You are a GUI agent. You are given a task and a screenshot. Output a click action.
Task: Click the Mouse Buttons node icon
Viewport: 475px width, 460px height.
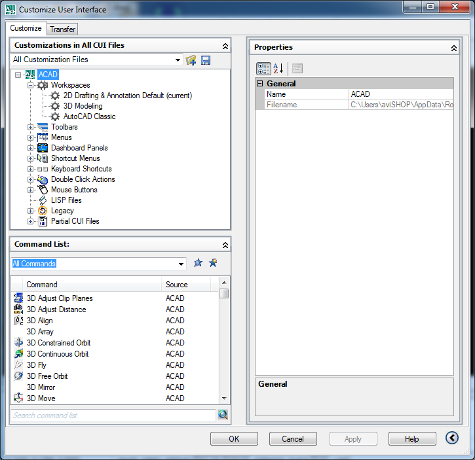[x=43, y=190]
